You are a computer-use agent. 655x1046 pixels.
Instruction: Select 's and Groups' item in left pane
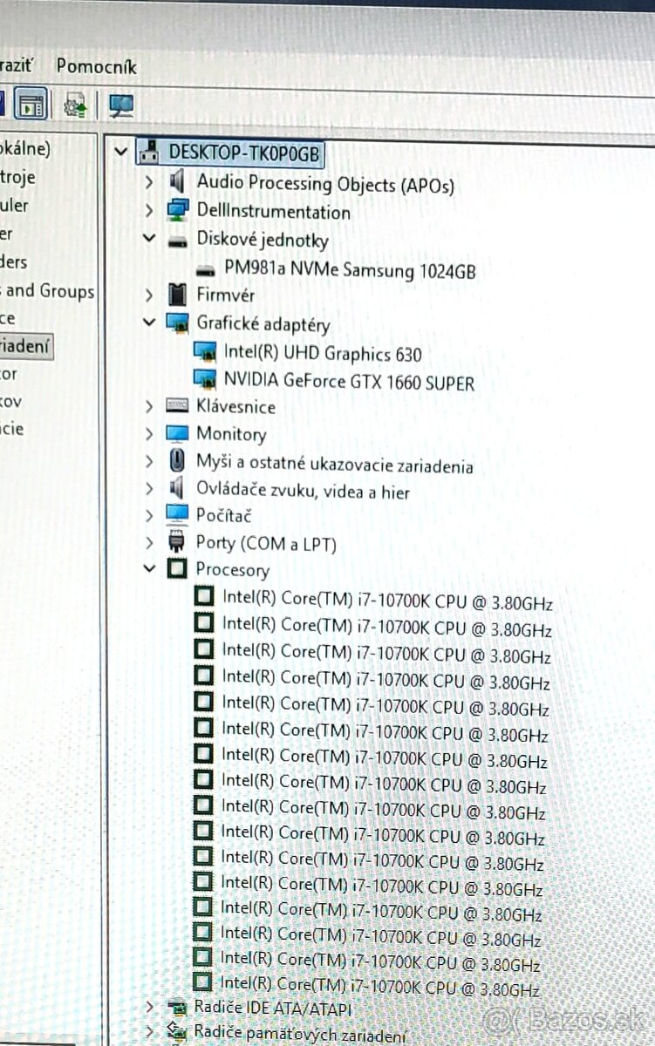point(47,292)
